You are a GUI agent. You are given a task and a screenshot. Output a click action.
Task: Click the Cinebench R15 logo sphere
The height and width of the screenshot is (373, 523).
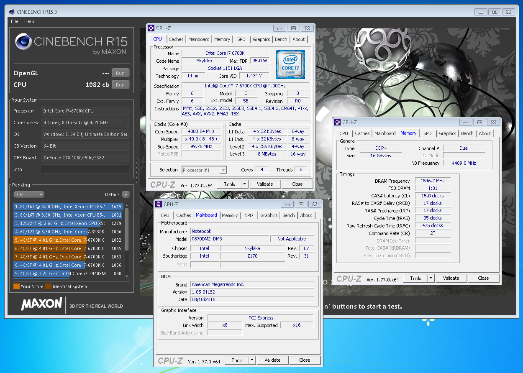click(x=23, y=42)
